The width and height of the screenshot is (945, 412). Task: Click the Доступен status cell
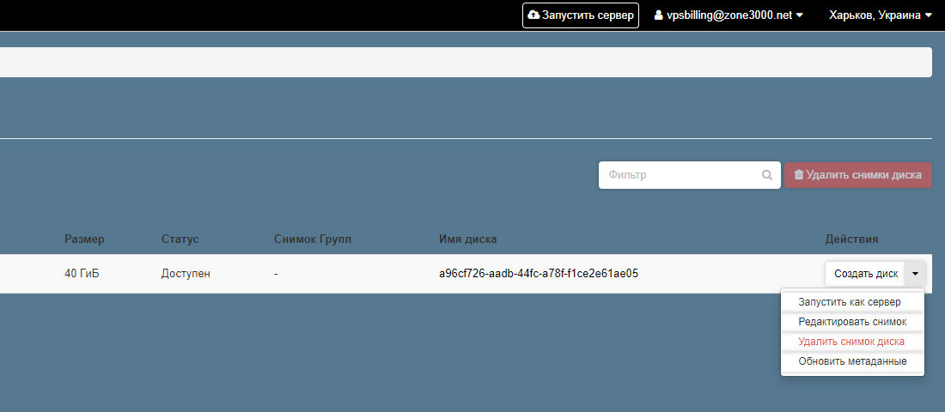click(186, 274)
